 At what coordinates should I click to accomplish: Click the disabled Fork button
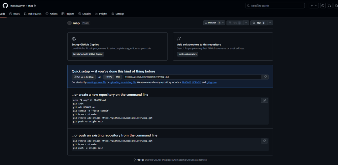tap(235, 23)
